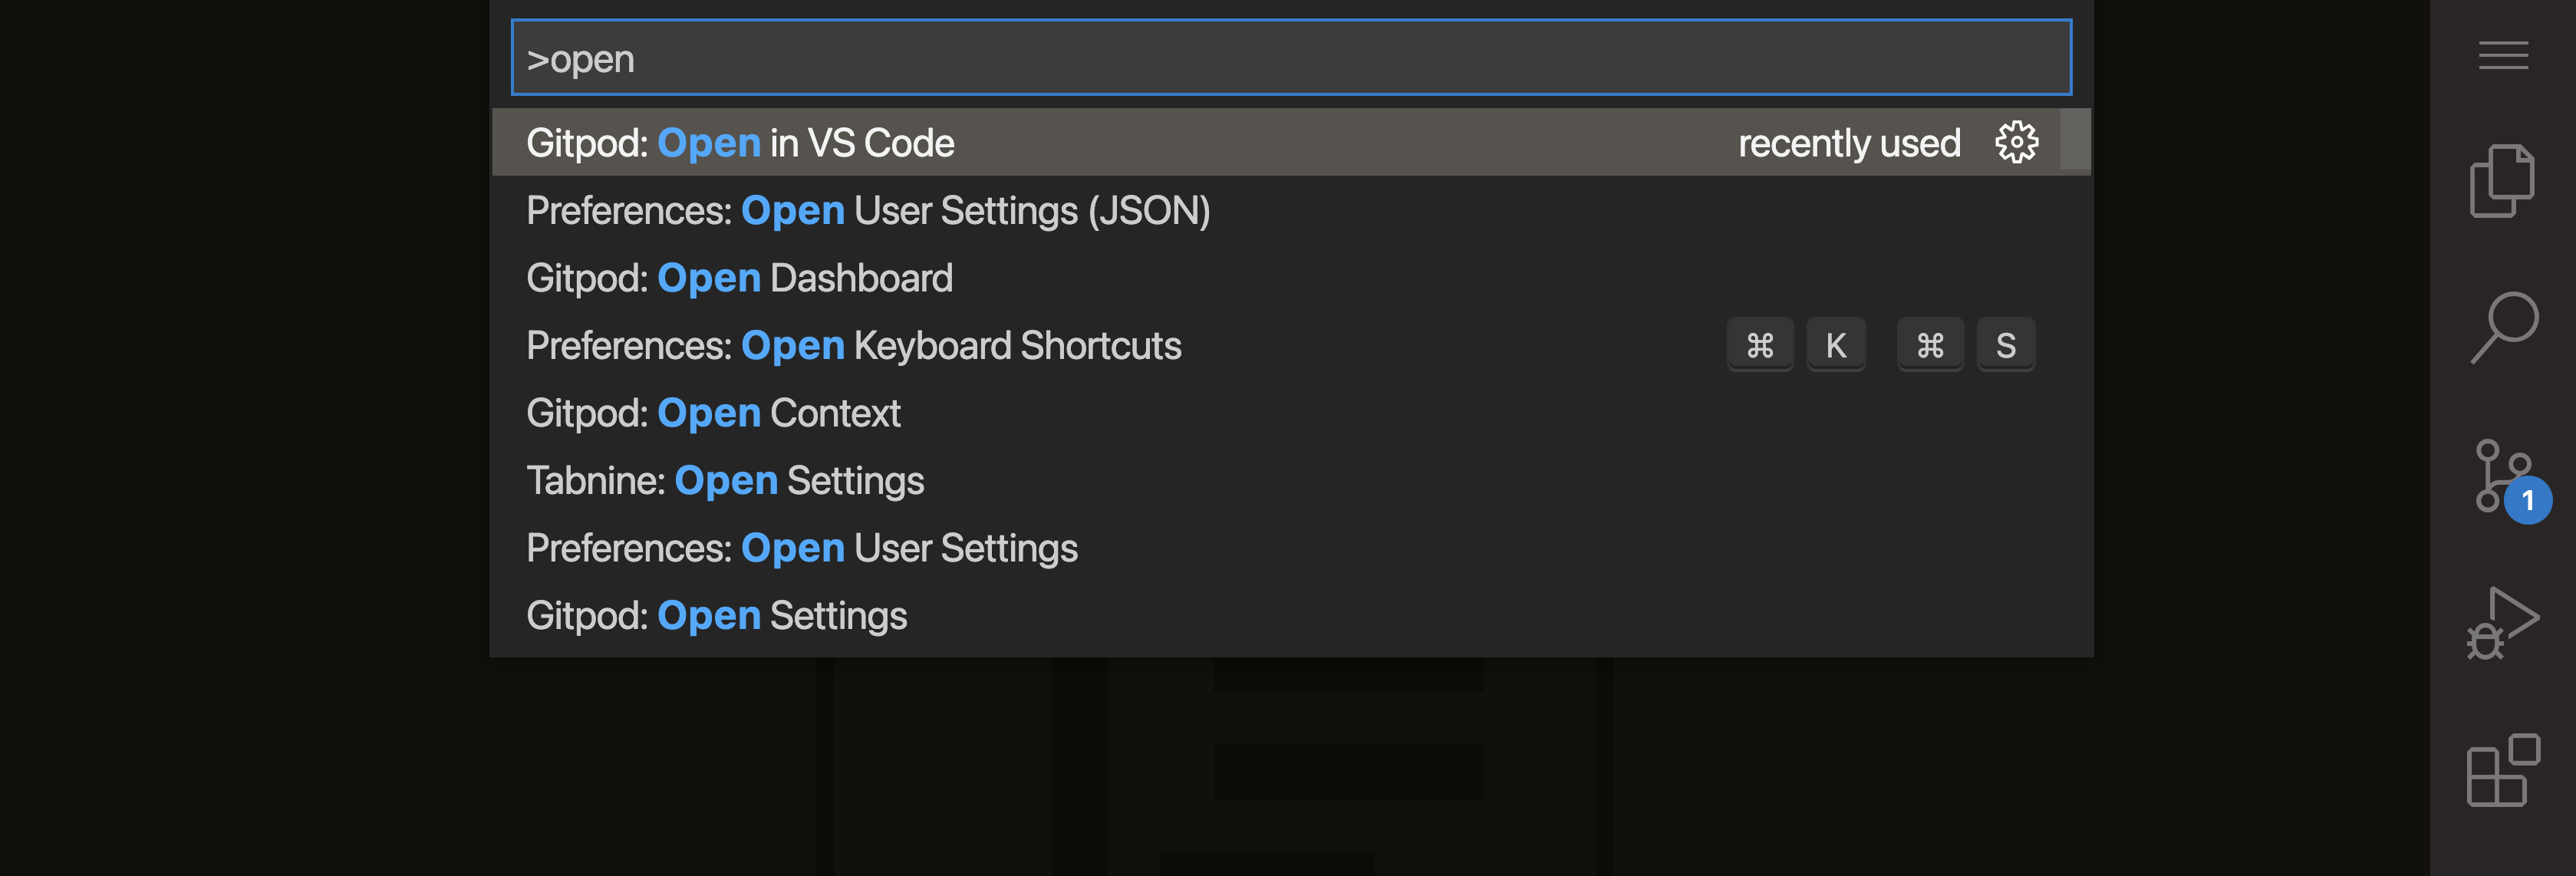Image resolution: width=2576 pixels, height=876 pixels.
Task: Open Tabnine Settings
Action: [725, 480]
